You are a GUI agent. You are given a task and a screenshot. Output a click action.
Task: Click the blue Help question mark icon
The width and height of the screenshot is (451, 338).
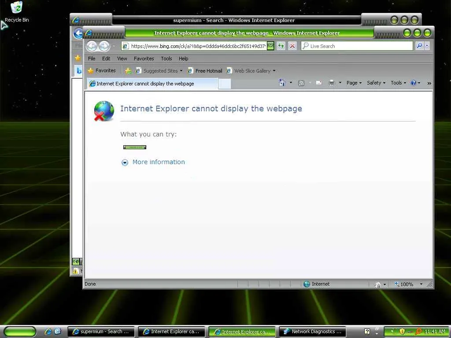click(x=413, y=83)
